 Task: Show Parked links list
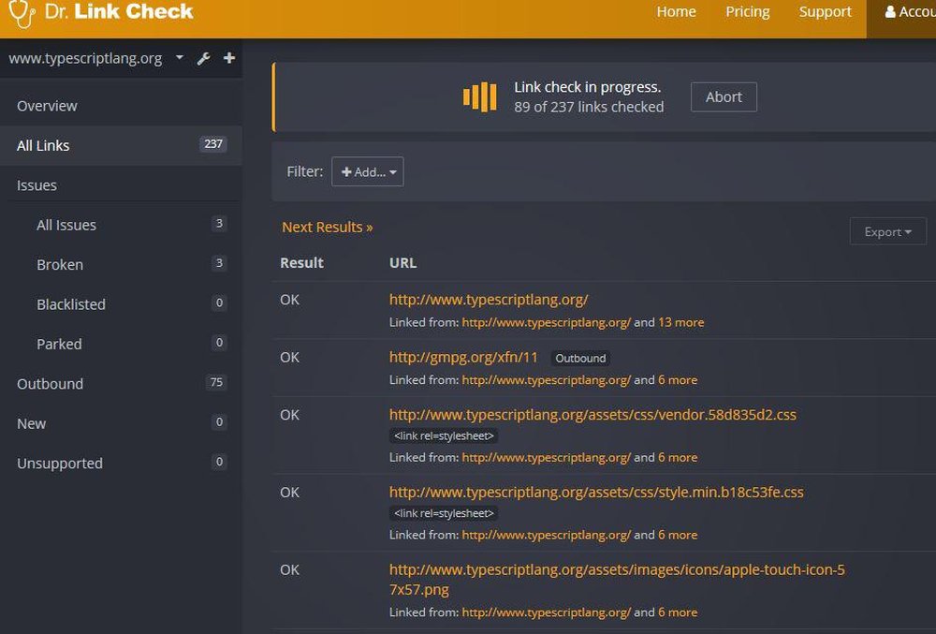[x=121, y=344]
